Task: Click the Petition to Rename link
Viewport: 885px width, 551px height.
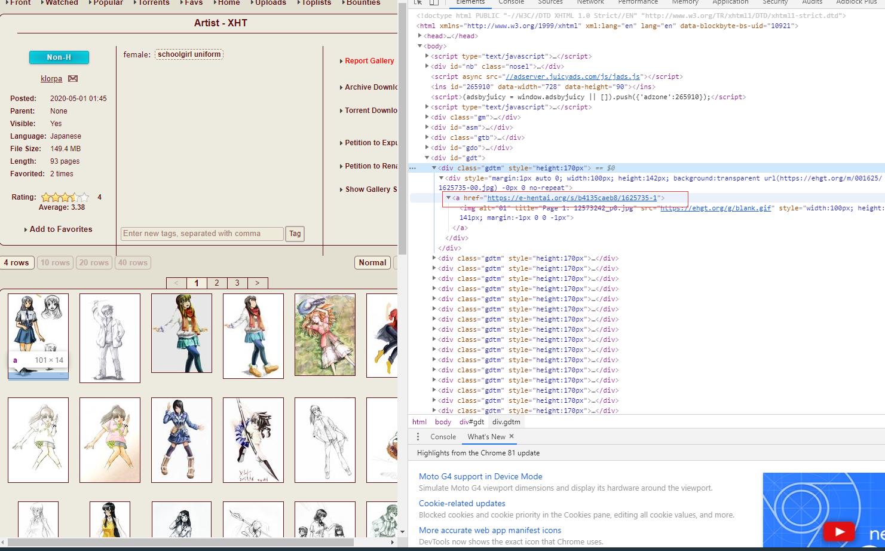Action: point(371,166)
